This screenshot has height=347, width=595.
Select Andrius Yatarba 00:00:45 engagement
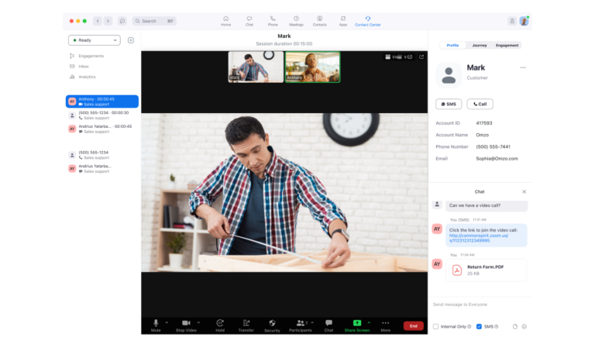click(102, 129)
